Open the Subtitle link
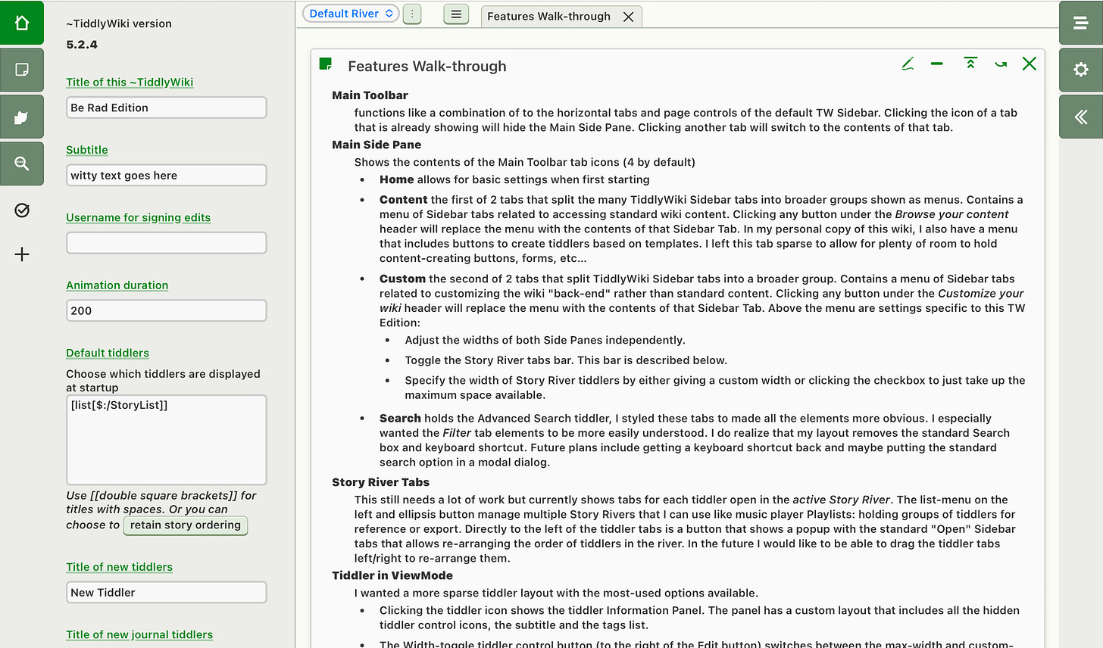 tap(87, 150)
